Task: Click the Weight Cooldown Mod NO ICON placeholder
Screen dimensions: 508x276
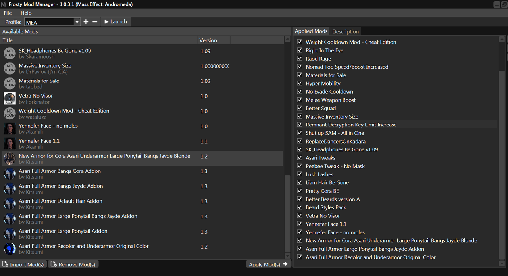Action: pyautogui.click(x=10, y=114)
